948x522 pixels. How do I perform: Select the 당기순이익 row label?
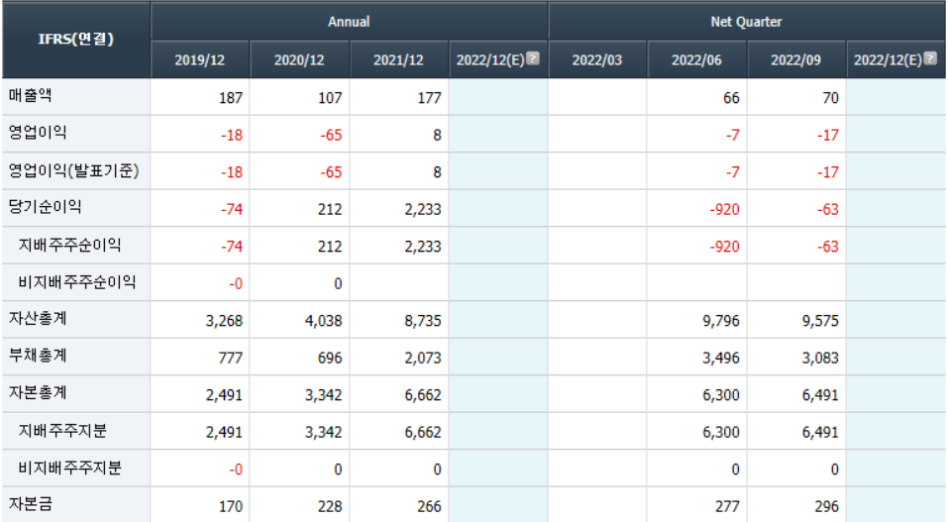coord(45,207)
